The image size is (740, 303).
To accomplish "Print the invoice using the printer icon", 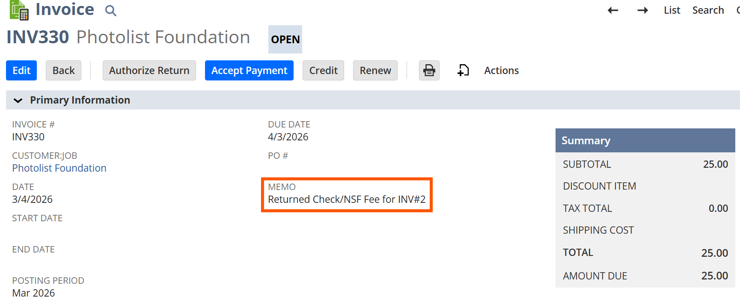I will 429,70.
